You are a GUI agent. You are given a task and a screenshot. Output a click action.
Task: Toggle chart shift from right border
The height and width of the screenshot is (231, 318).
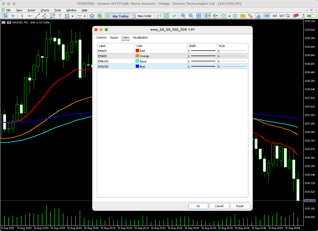[215, 16]
